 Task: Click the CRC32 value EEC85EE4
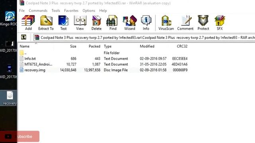(x=180, y=58)
